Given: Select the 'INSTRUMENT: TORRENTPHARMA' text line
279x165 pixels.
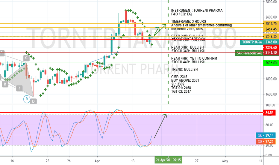Looking at the screenshot, I should tap(197, 10).
